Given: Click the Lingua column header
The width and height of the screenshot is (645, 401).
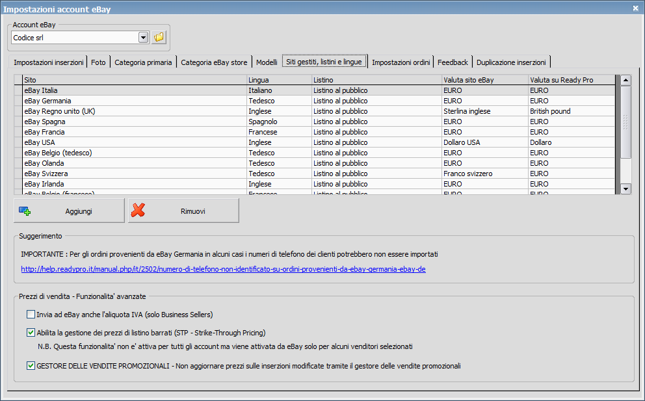Looking at the screenshot, I should click(x=279, y=80).
